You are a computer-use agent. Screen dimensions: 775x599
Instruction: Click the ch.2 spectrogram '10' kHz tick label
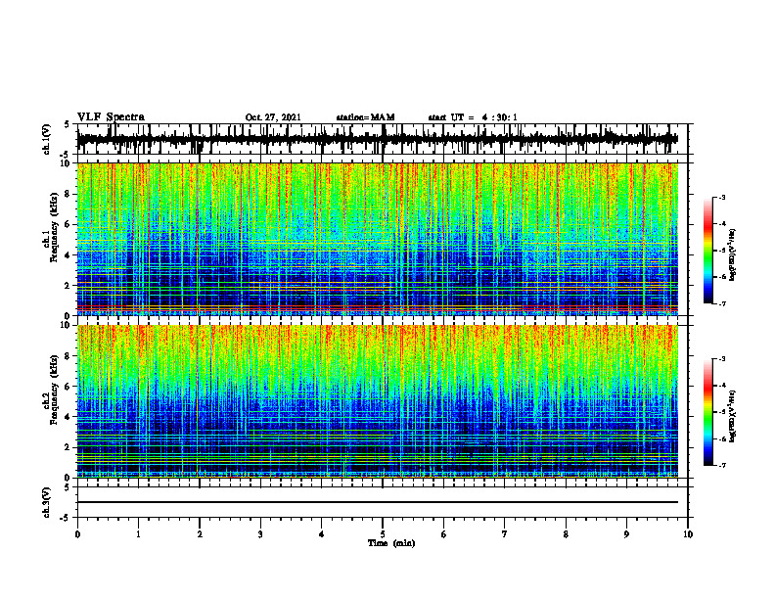pos(66,326)
